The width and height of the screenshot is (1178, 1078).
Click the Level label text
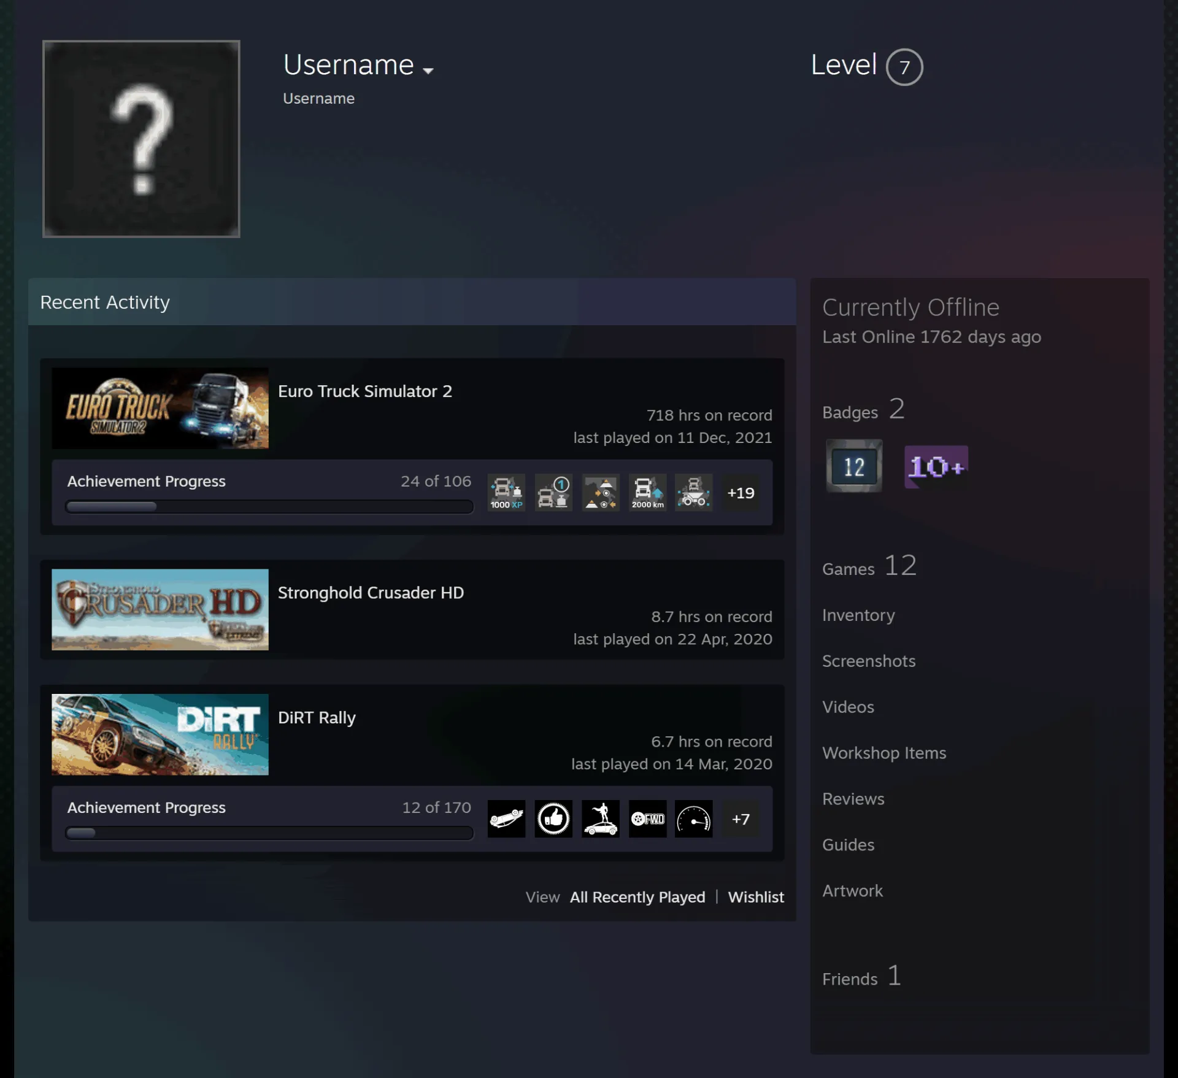tap(844, 64)
